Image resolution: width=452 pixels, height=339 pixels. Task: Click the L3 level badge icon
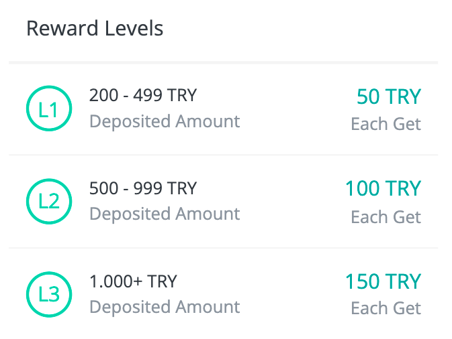point(49,294)
